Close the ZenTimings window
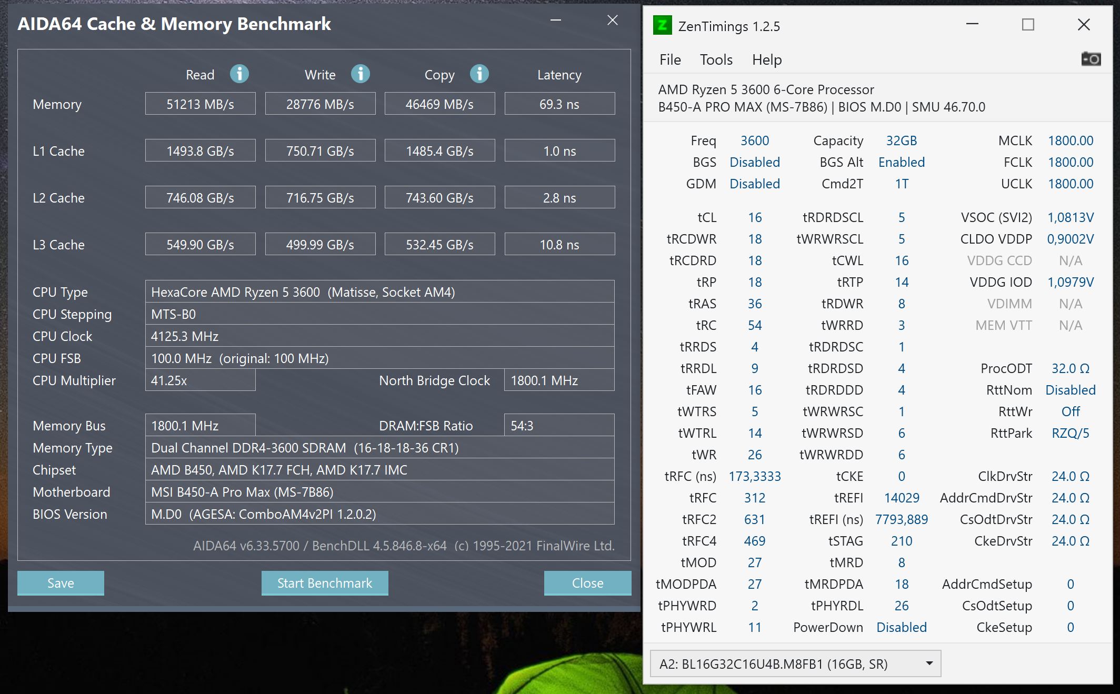This screenshot has width=1120, height=694. pos(1084,25)
